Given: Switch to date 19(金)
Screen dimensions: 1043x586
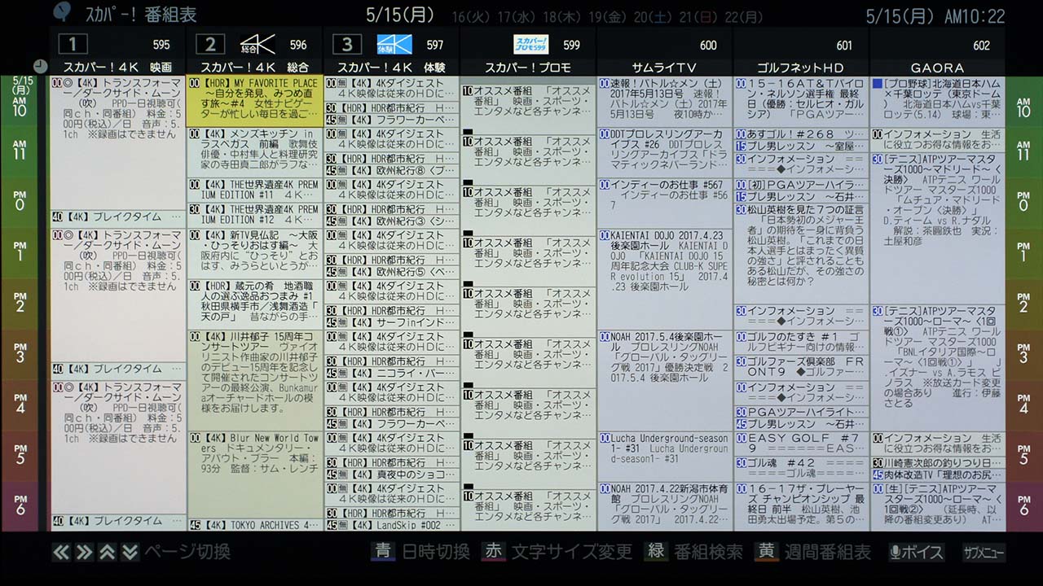Looking at the screenshot, I should tap(607, 16).
